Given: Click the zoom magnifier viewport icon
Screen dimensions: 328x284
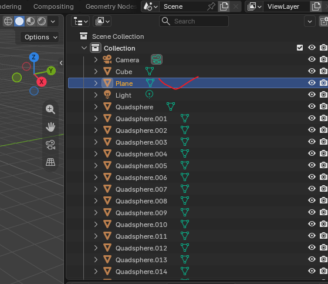Looking at the screenshot, I should 50,109.
